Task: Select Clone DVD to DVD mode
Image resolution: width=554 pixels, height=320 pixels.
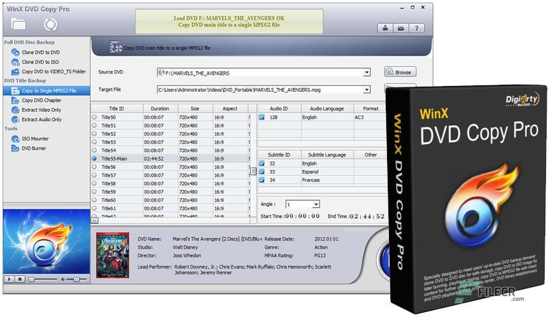Action: click(40, 52)
